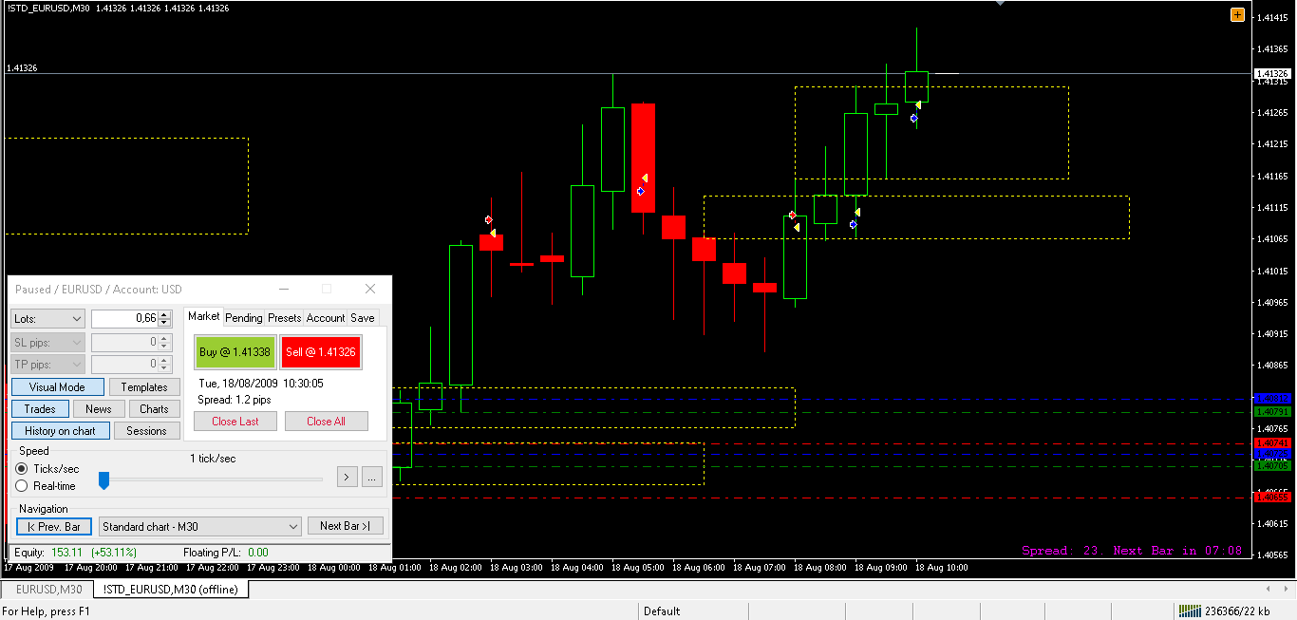
Task: Minimize the Paused / EURUSD simulator panel
Action: [284, 289]
